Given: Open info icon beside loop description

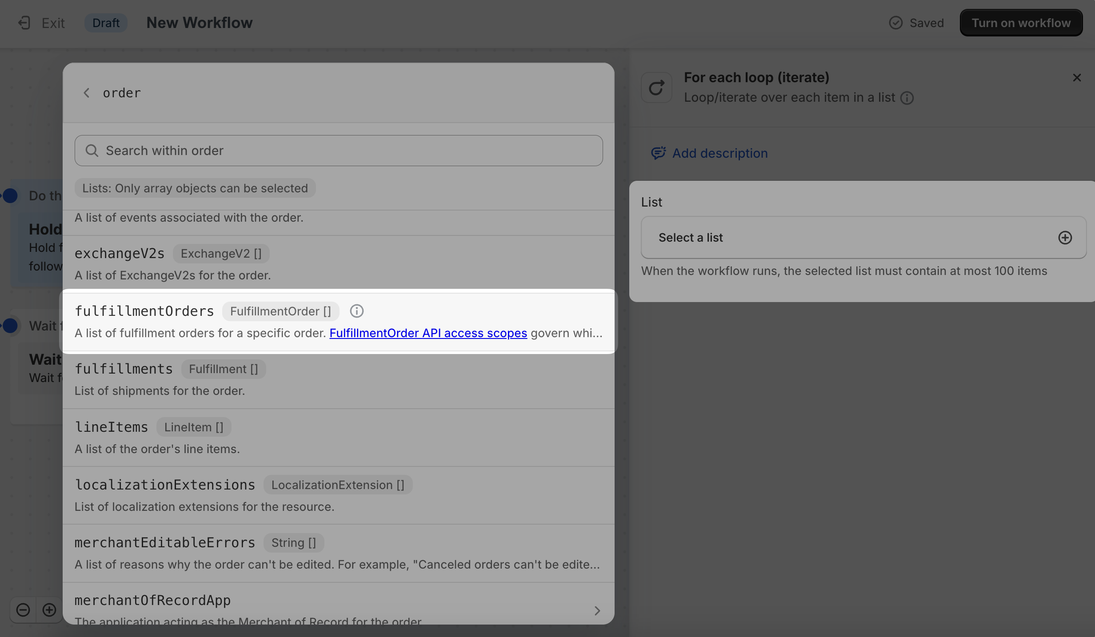Looking at the screenshot, I should [x=907, y=98].
